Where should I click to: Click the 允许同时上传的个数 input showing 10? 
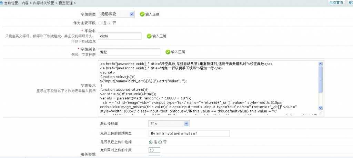(x=154, y=150)
